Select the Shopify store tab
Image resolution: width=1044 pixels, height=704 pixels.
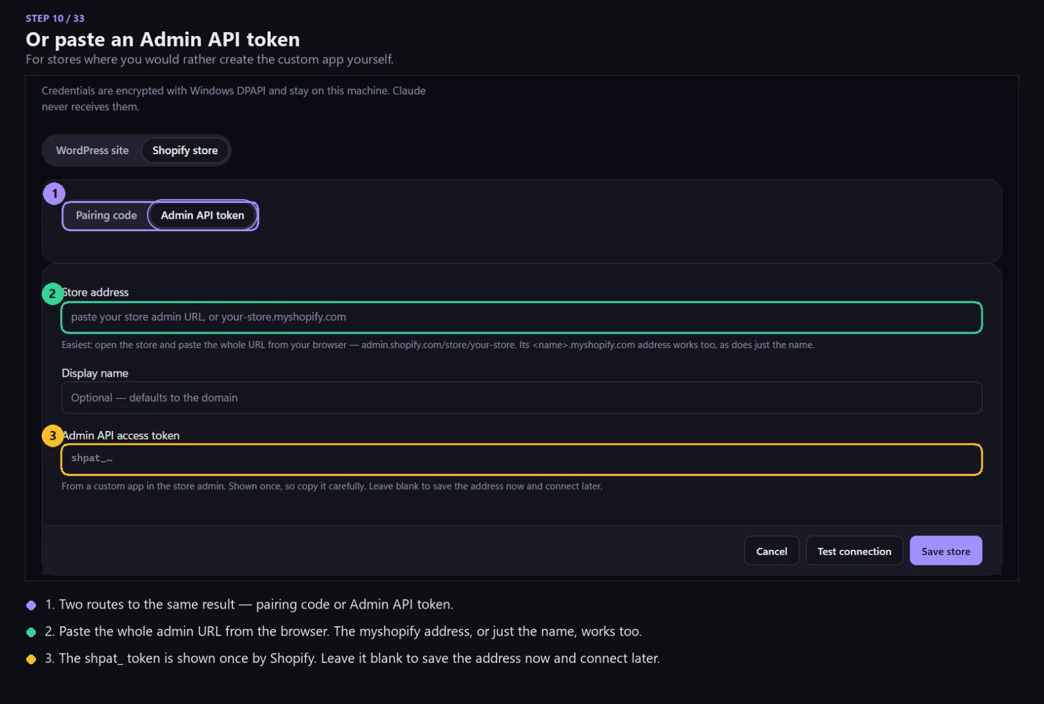pyautogui.click(x=185, y=150)
